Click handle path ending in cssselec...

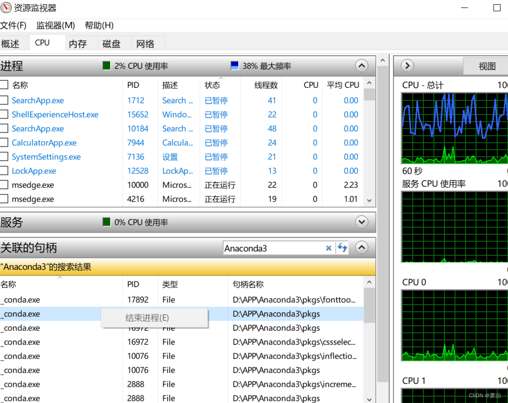click(x=294, y=342)
